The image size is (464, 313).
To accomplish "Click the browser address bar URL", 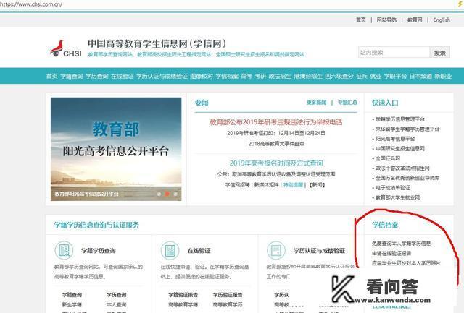I will 31,4.
